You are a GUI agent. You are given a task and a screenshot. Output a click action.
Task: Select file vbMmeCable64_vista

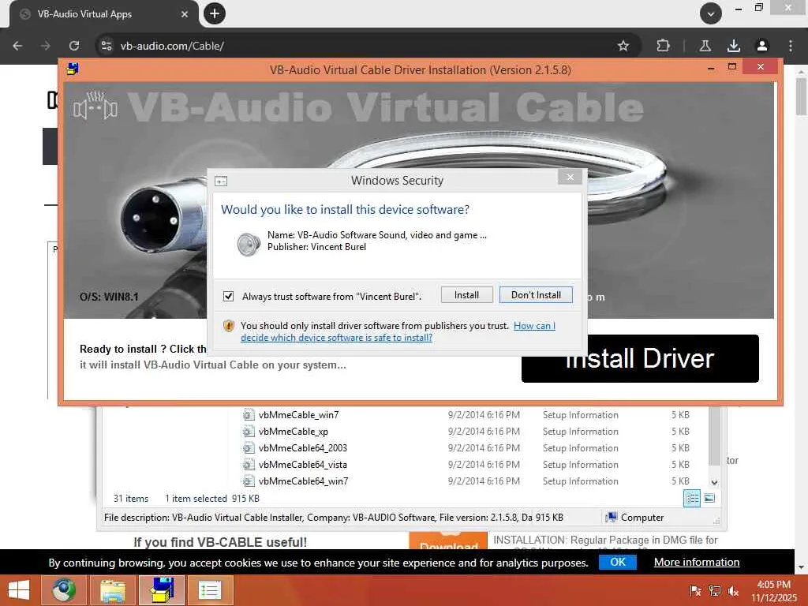point(302,464)
